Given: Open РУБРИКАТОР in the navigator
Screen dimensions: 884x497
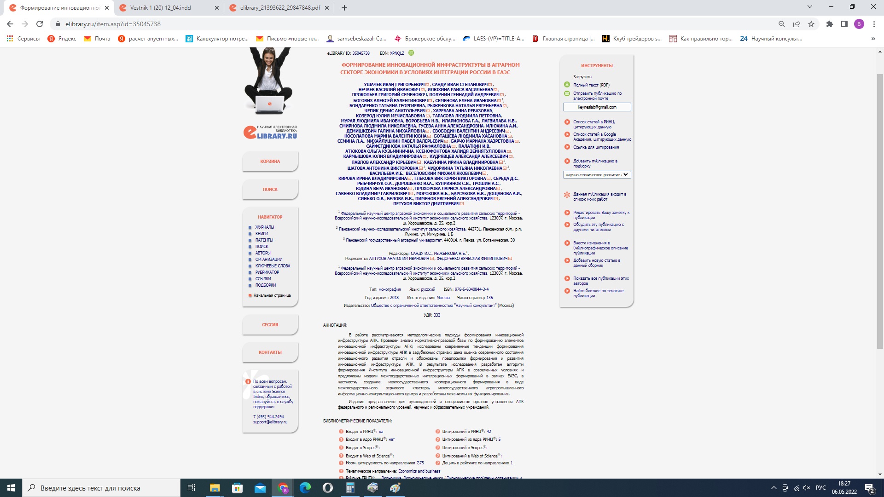Looking at the screenshot, I should 267,272.
